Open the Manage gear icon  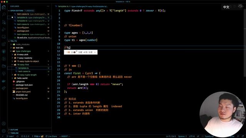point(3,131)
